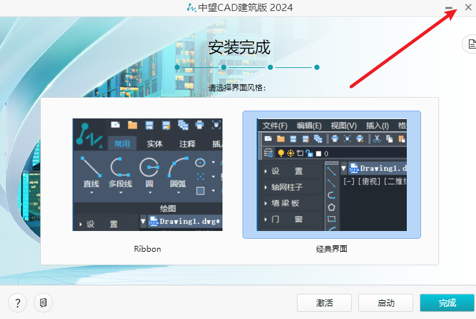Select the 经典界面 style label
Image resolution: width=476 pixels, height=319 pixels.
[x=331, y=248]
